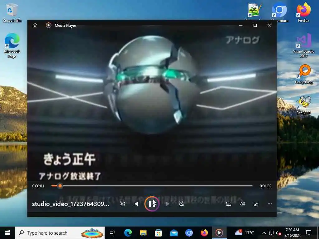Open Chromium from the taskbar

point(189,233)
